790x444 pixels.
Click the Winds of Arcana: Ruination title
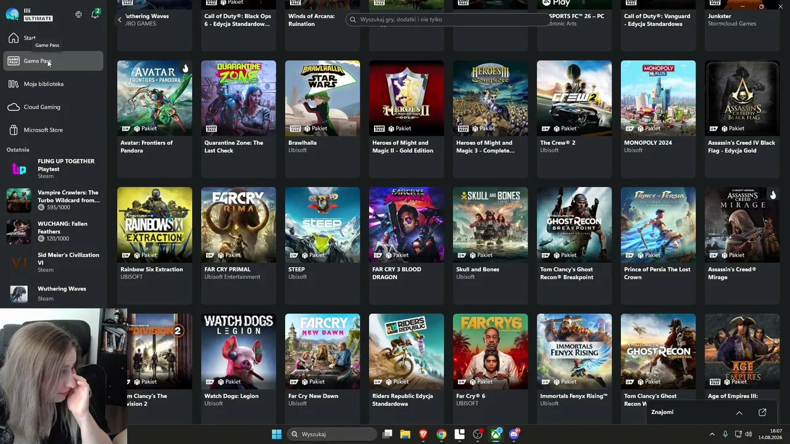312,20
